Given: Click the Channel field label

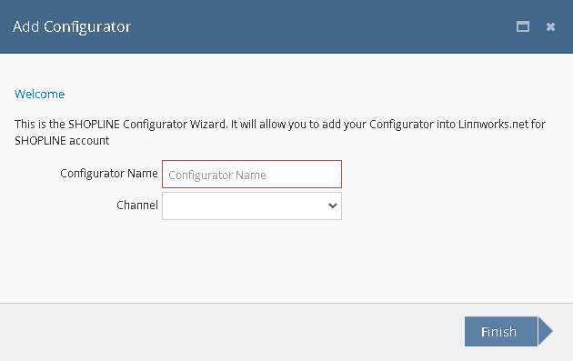Looking at the screenshot, I should tap(137, 205).
